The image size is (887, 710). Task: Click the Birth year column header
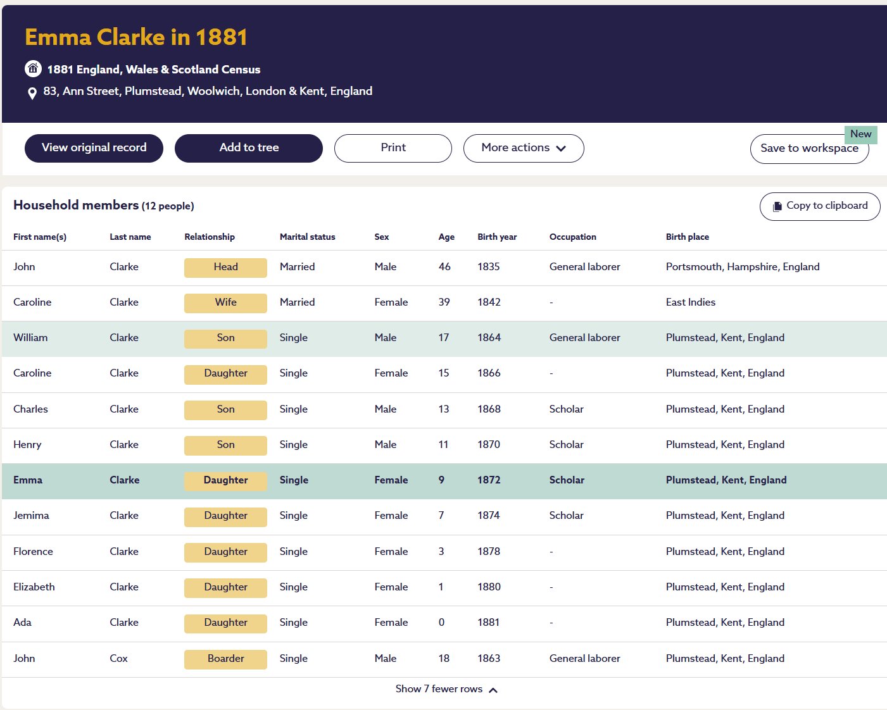coord(497,237)
